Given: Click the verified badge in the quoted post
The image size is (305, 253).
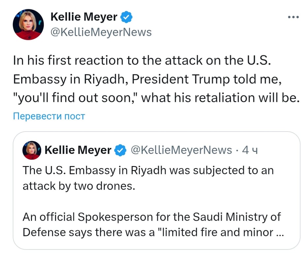Looking at the screenshot, I should (120, 151).
